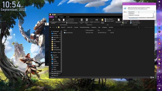
Task: Open the Einfacher Zugriff dropdown
Action: coord(110,21)
